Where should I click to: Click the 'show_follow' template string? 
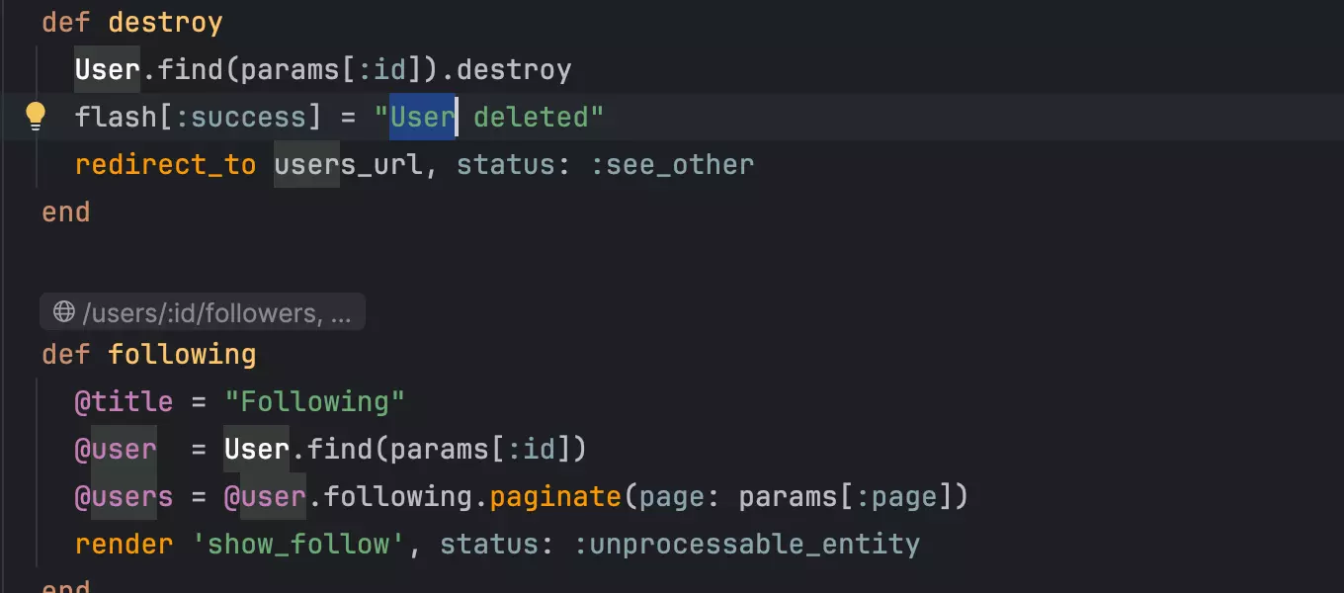point(297,545)
